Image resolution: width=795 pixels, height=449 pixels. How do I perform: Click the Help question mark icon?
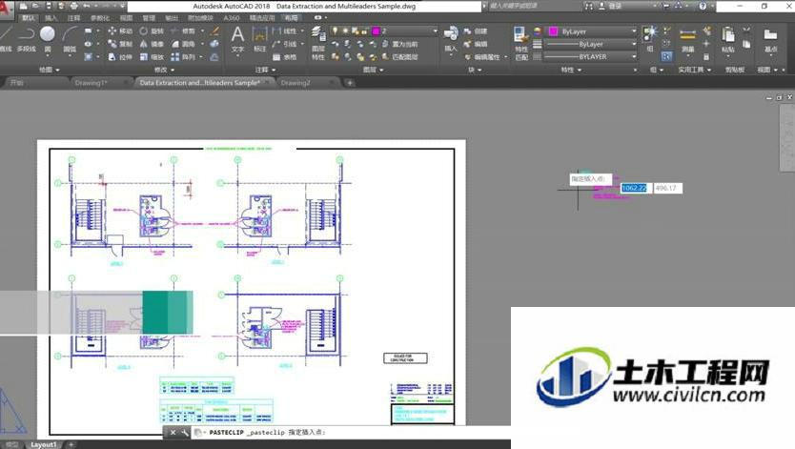pos(703,6)
